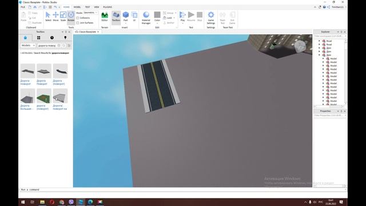Click the Stop test button
This screenshot has width=366, height=206.
pyautogui.click(x=200, y=17)
